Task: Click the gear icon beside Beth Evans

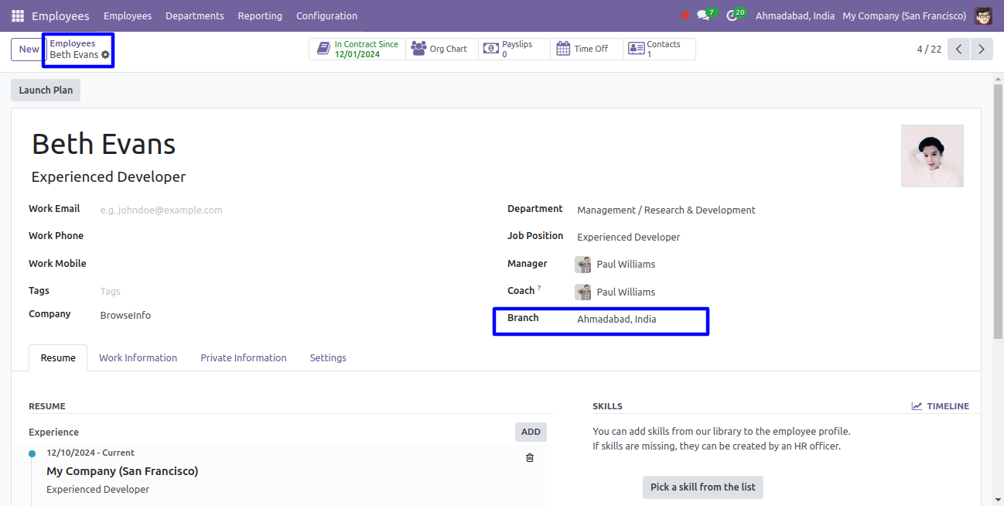Action: click(x=106, y=55)
